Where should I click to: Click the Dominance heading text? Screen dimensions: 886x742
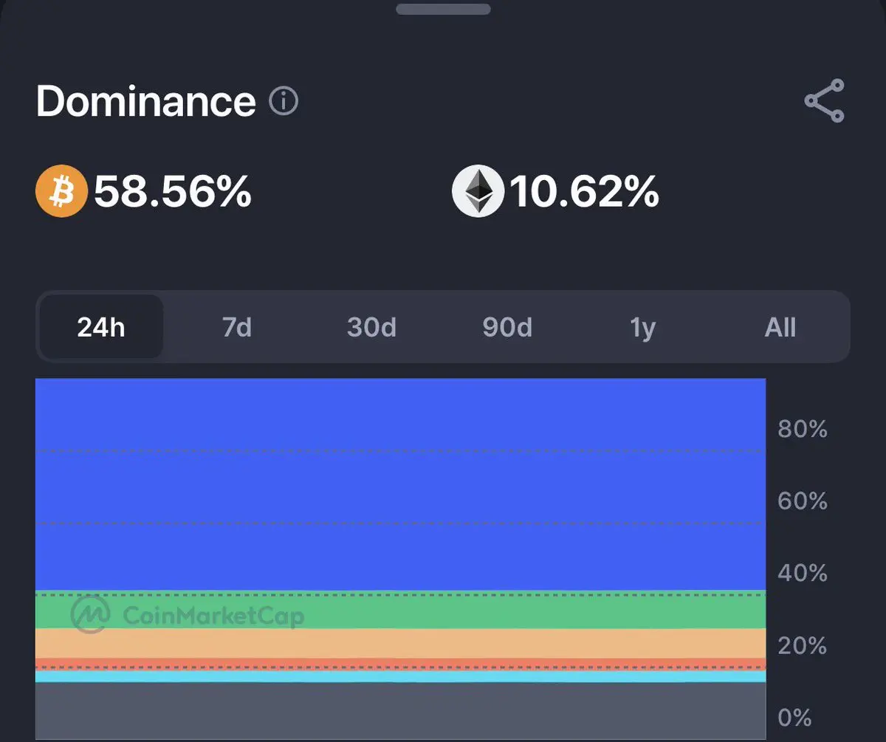(x=145, y=101)
